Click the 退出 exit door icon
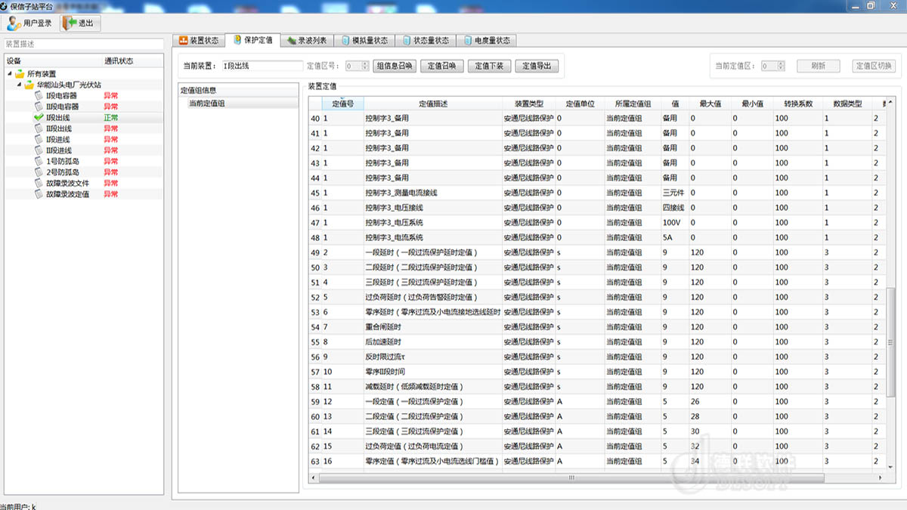 [x=70, y=23]
